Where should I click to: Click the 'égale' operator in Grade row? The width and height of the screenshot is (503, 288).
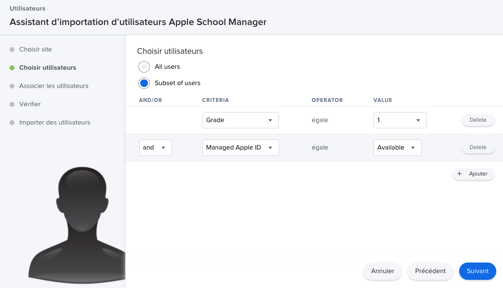tap(320, 120)
